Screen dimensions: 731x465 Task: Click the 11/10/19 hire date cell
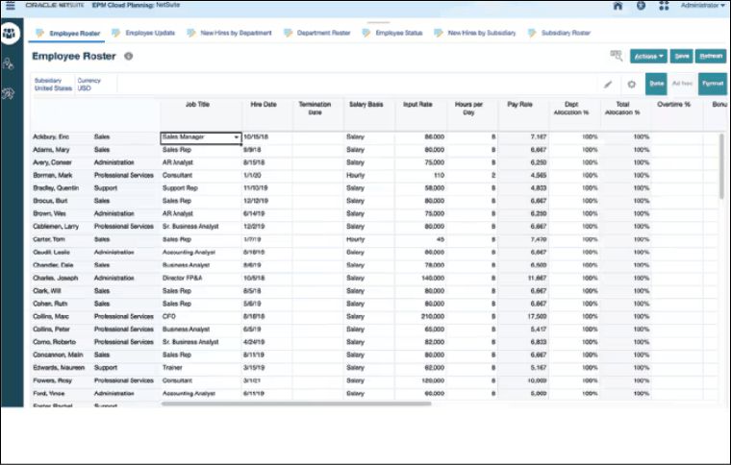point(267,188)
